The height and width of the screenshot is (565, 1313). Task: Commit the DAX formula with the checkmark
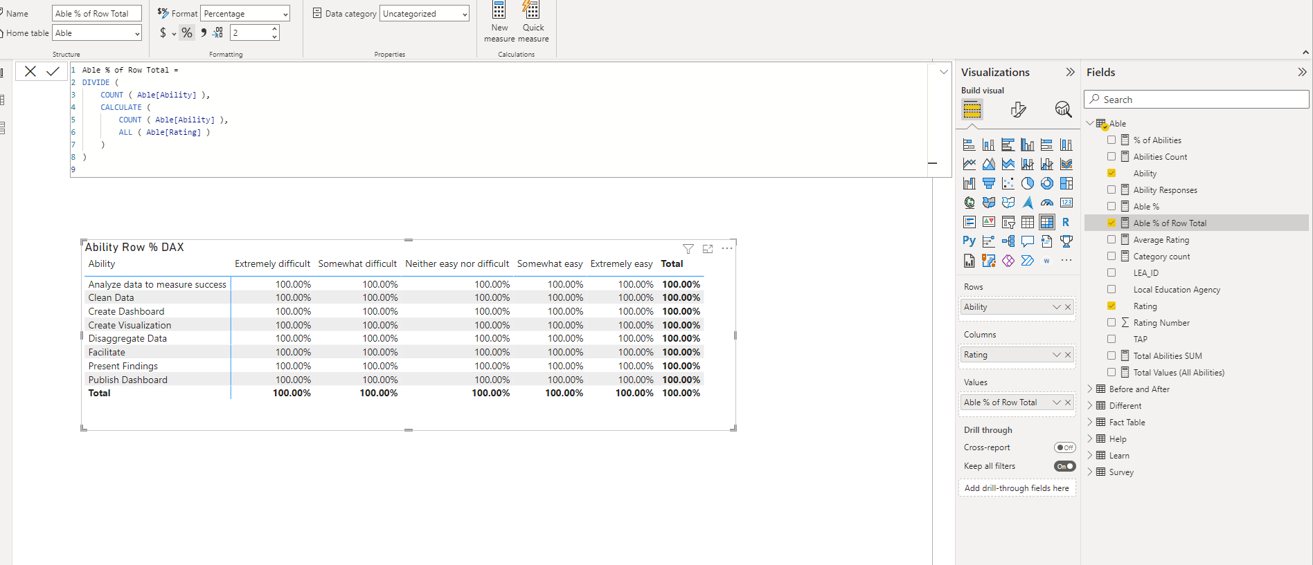click(53, 71)
